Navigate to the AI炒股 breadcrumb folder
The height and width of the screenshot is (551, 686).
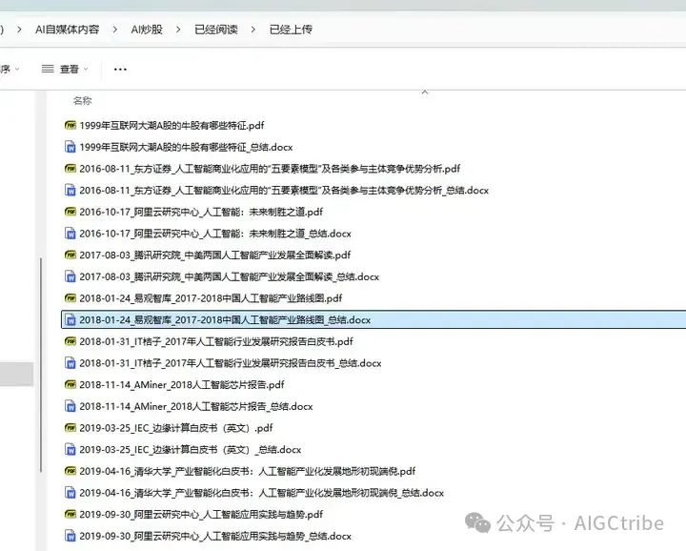pyautogui.click(x=147, y=30)
